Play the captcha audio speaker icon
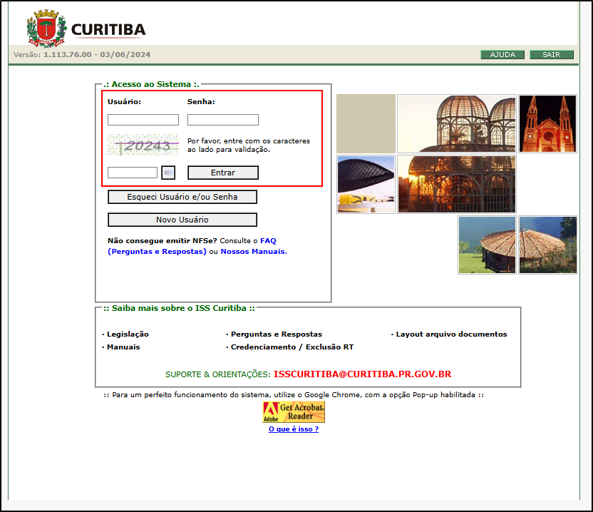Image resolution: width=593 pixels, height=512 pixels. 168,173
